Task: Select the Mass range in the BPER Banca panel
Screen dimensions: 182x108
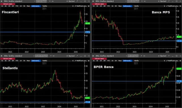Action: coord(120,61)
